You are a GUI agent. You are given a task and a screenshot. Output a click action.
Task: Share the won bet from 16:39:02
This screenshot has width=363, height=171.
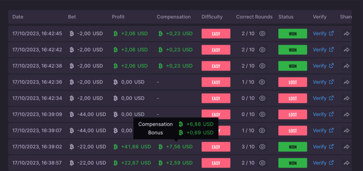[x=346, y=147]
